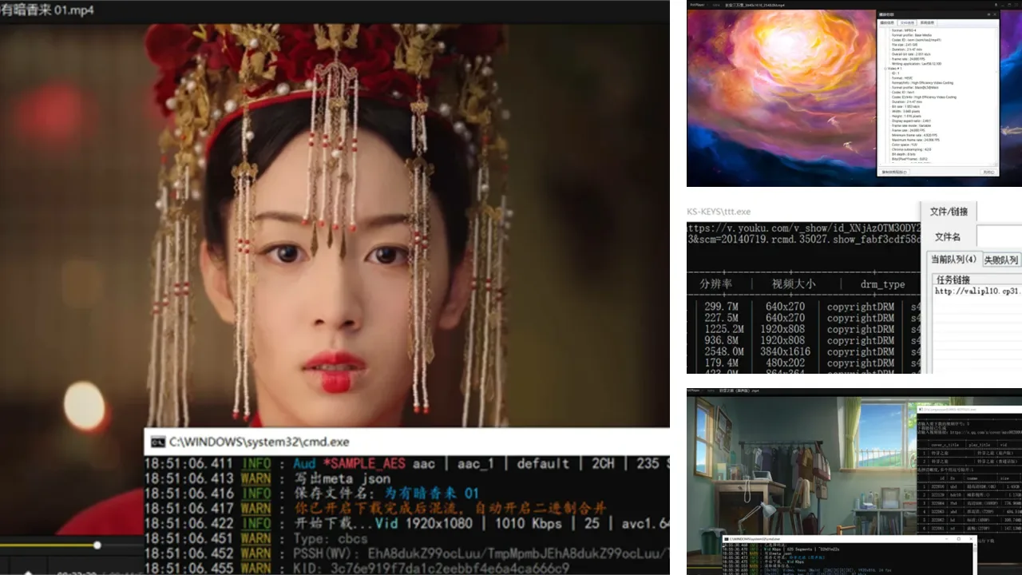Click the 复制到剪贴板 button in the info dialog

[895, 172]
